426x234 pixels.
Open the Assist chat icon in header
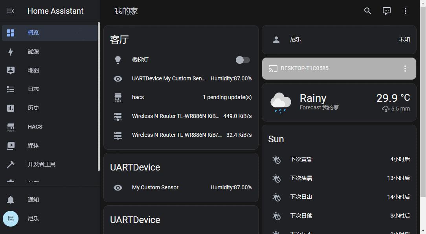(x=386, y=11)
